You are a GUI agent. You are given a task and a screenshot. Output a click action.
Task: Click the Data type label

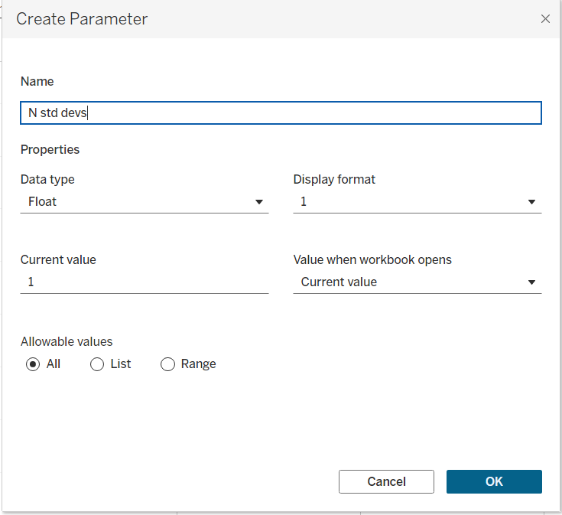[x=47, y=179]
